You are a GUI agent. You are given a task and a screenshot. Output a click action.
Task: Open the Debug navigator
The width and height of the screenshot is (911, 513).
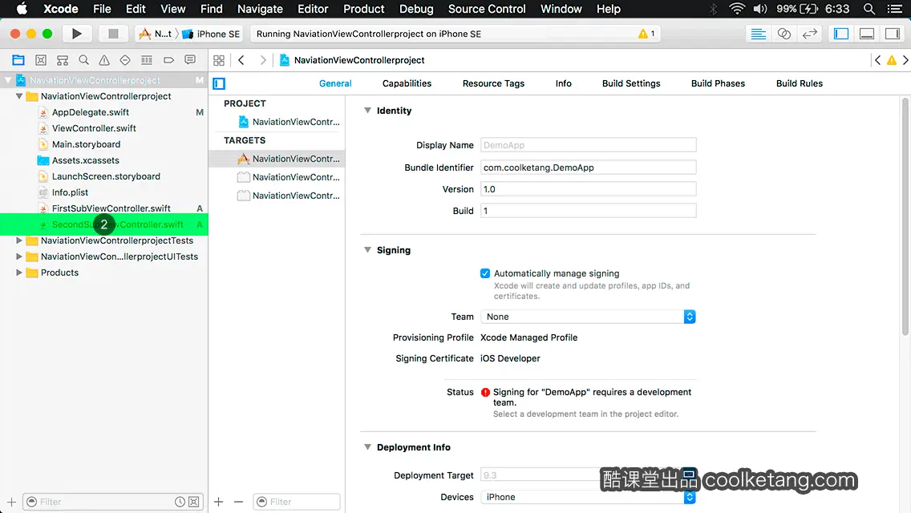click(147, 60)
